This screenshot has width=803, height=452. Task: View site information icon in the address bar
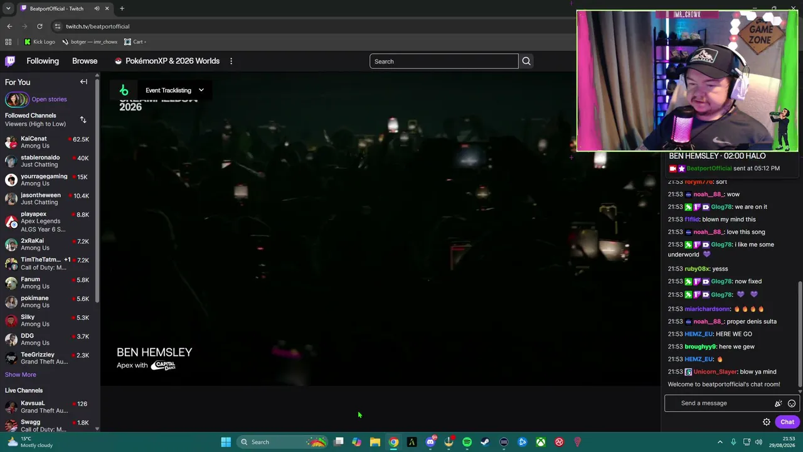[57, 26]
